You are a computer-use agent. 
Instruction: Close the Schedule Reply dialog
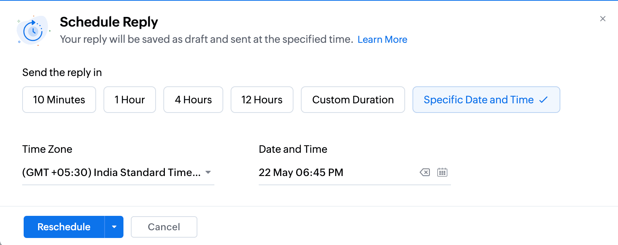point(603,19)
